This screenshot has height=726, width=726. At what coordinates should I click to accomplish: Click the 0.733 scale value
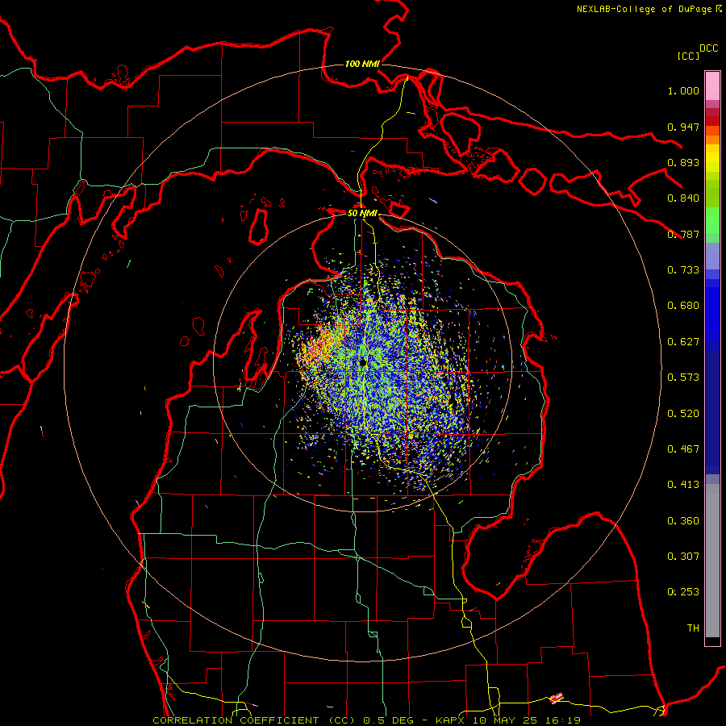coord(683,270)
